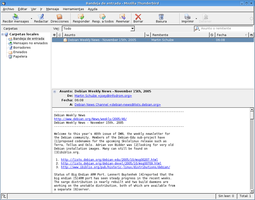Click Total: 1 status entry
The image size is (255, 200).
point(245,196)
